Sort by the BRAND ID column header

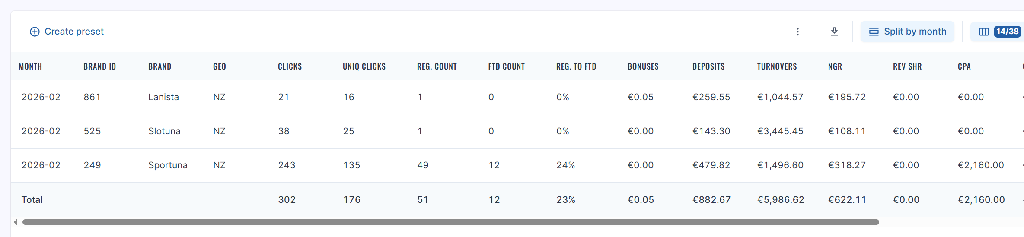click(x=99, y=66)
